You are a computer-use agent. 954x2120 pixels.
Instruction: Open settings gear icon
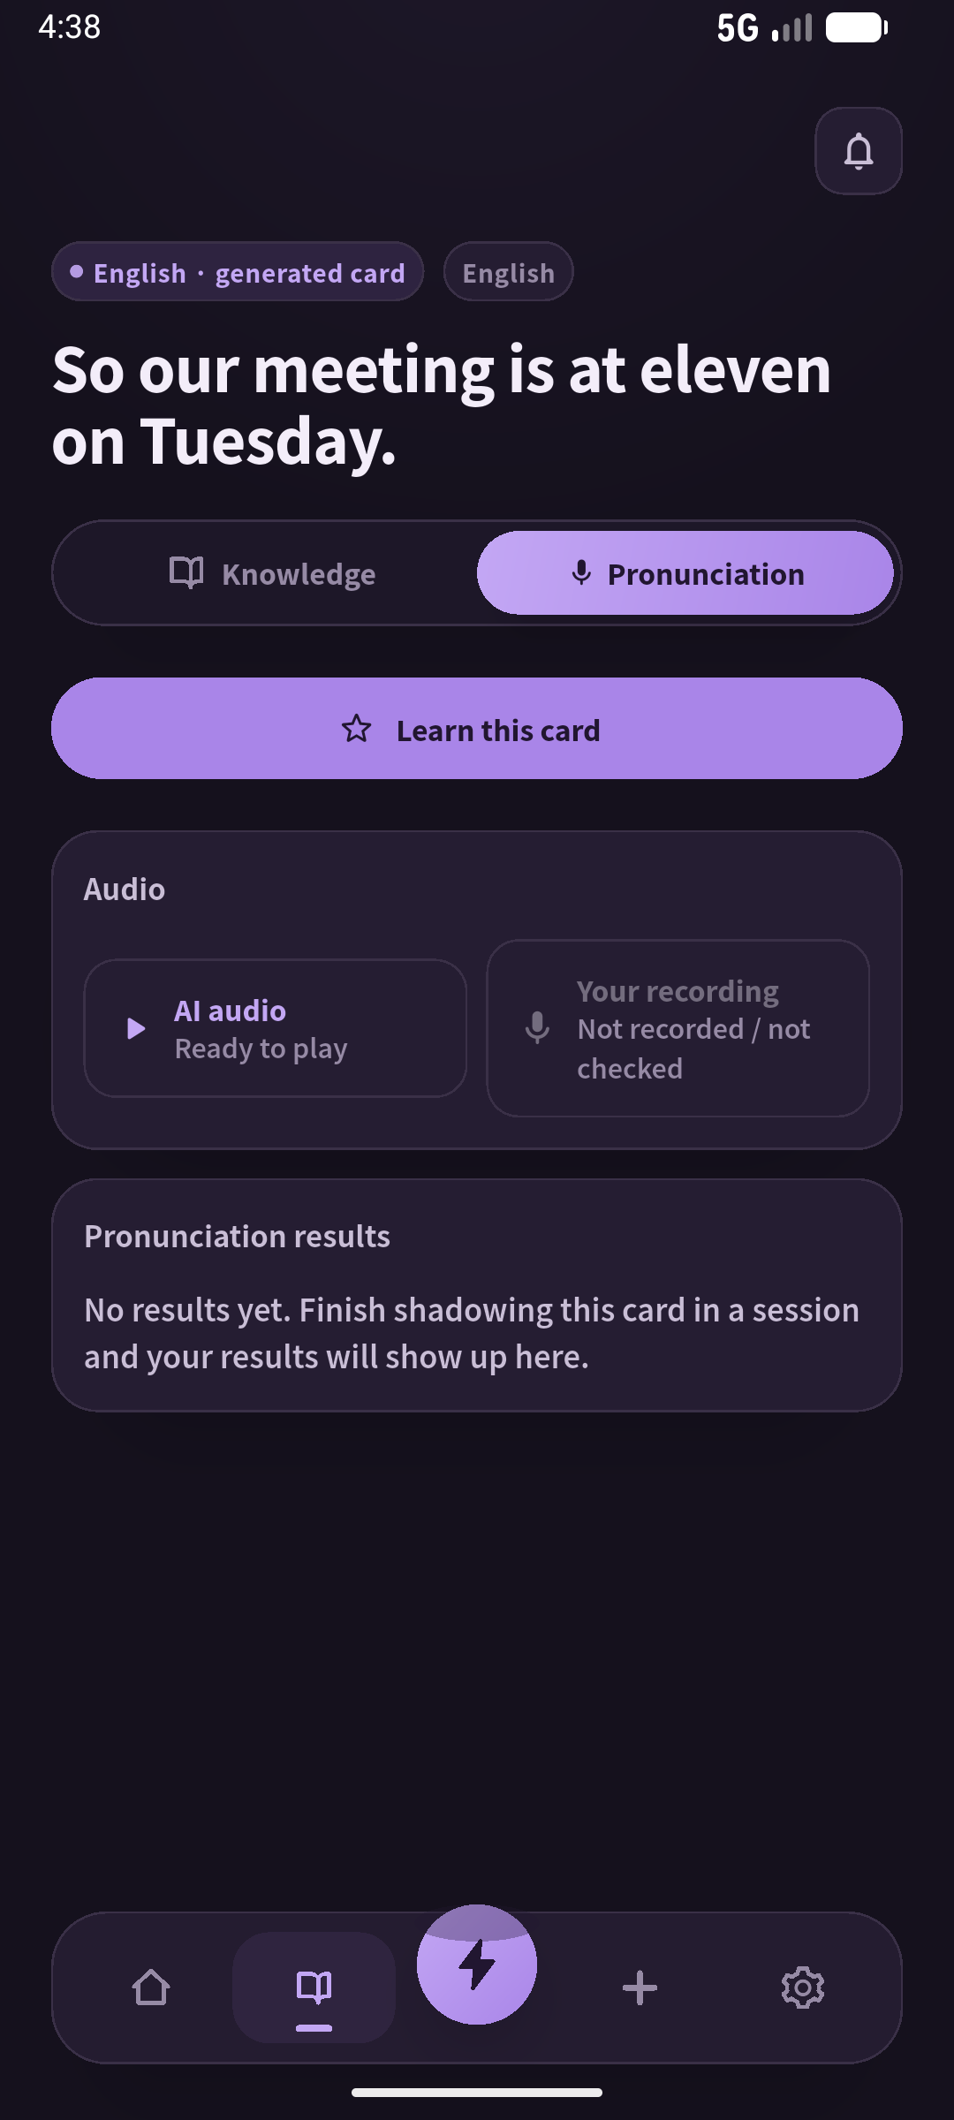(x=802, y=1987)
